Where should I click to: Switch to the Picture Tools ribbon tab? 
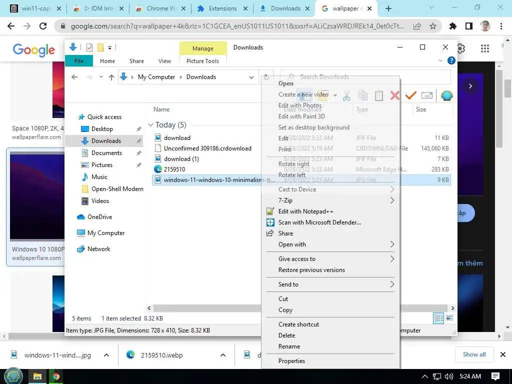pos(202,61)
